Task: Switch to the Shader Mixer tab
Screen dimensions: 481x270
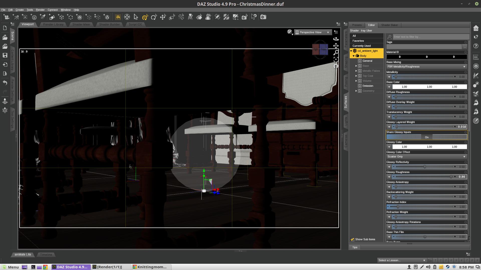Action: click(x=81, y=24)
